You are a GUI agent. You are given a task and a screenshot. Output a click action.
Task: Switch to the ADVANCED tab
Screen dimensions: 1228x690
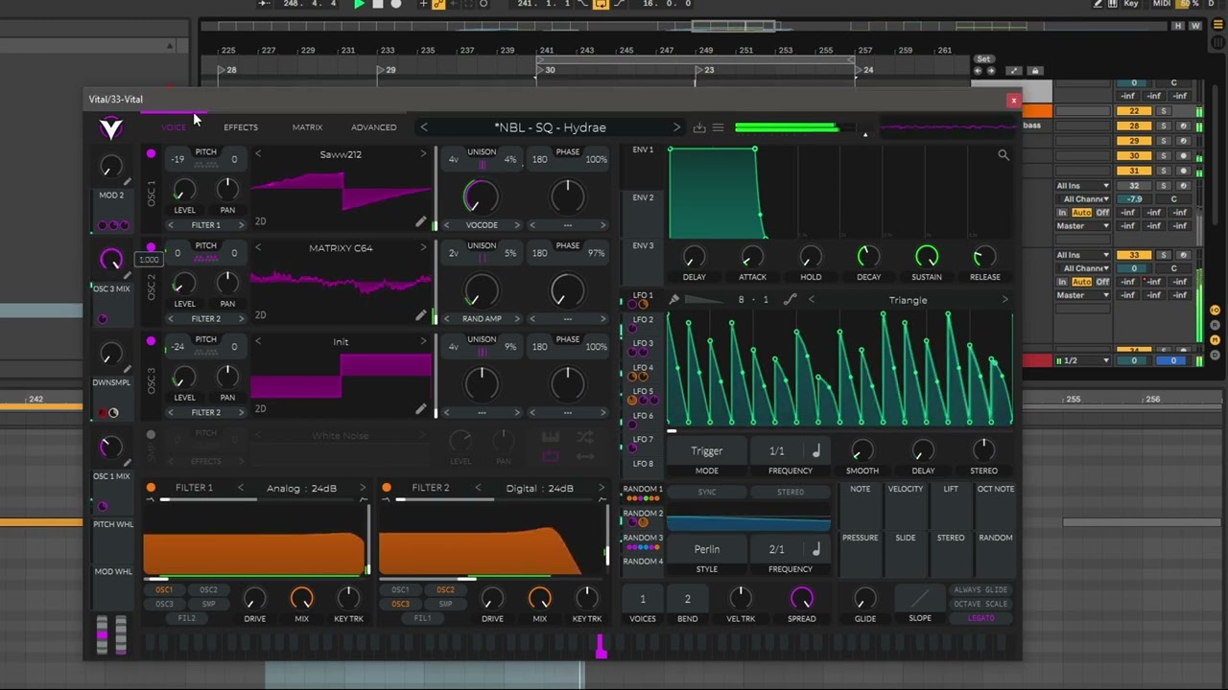[374, 127]
